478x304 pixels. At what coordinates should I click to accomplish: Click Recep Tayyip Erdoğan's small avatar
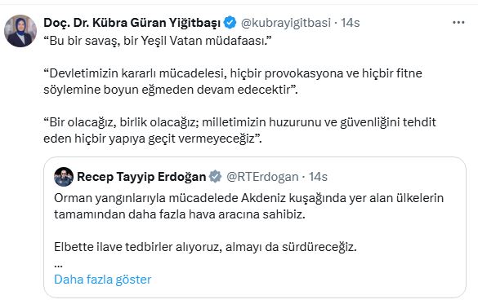point(64,177)
